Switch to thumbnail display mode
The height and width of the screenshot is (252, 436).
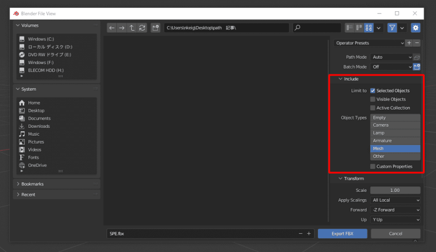click(x=369, y=27)
